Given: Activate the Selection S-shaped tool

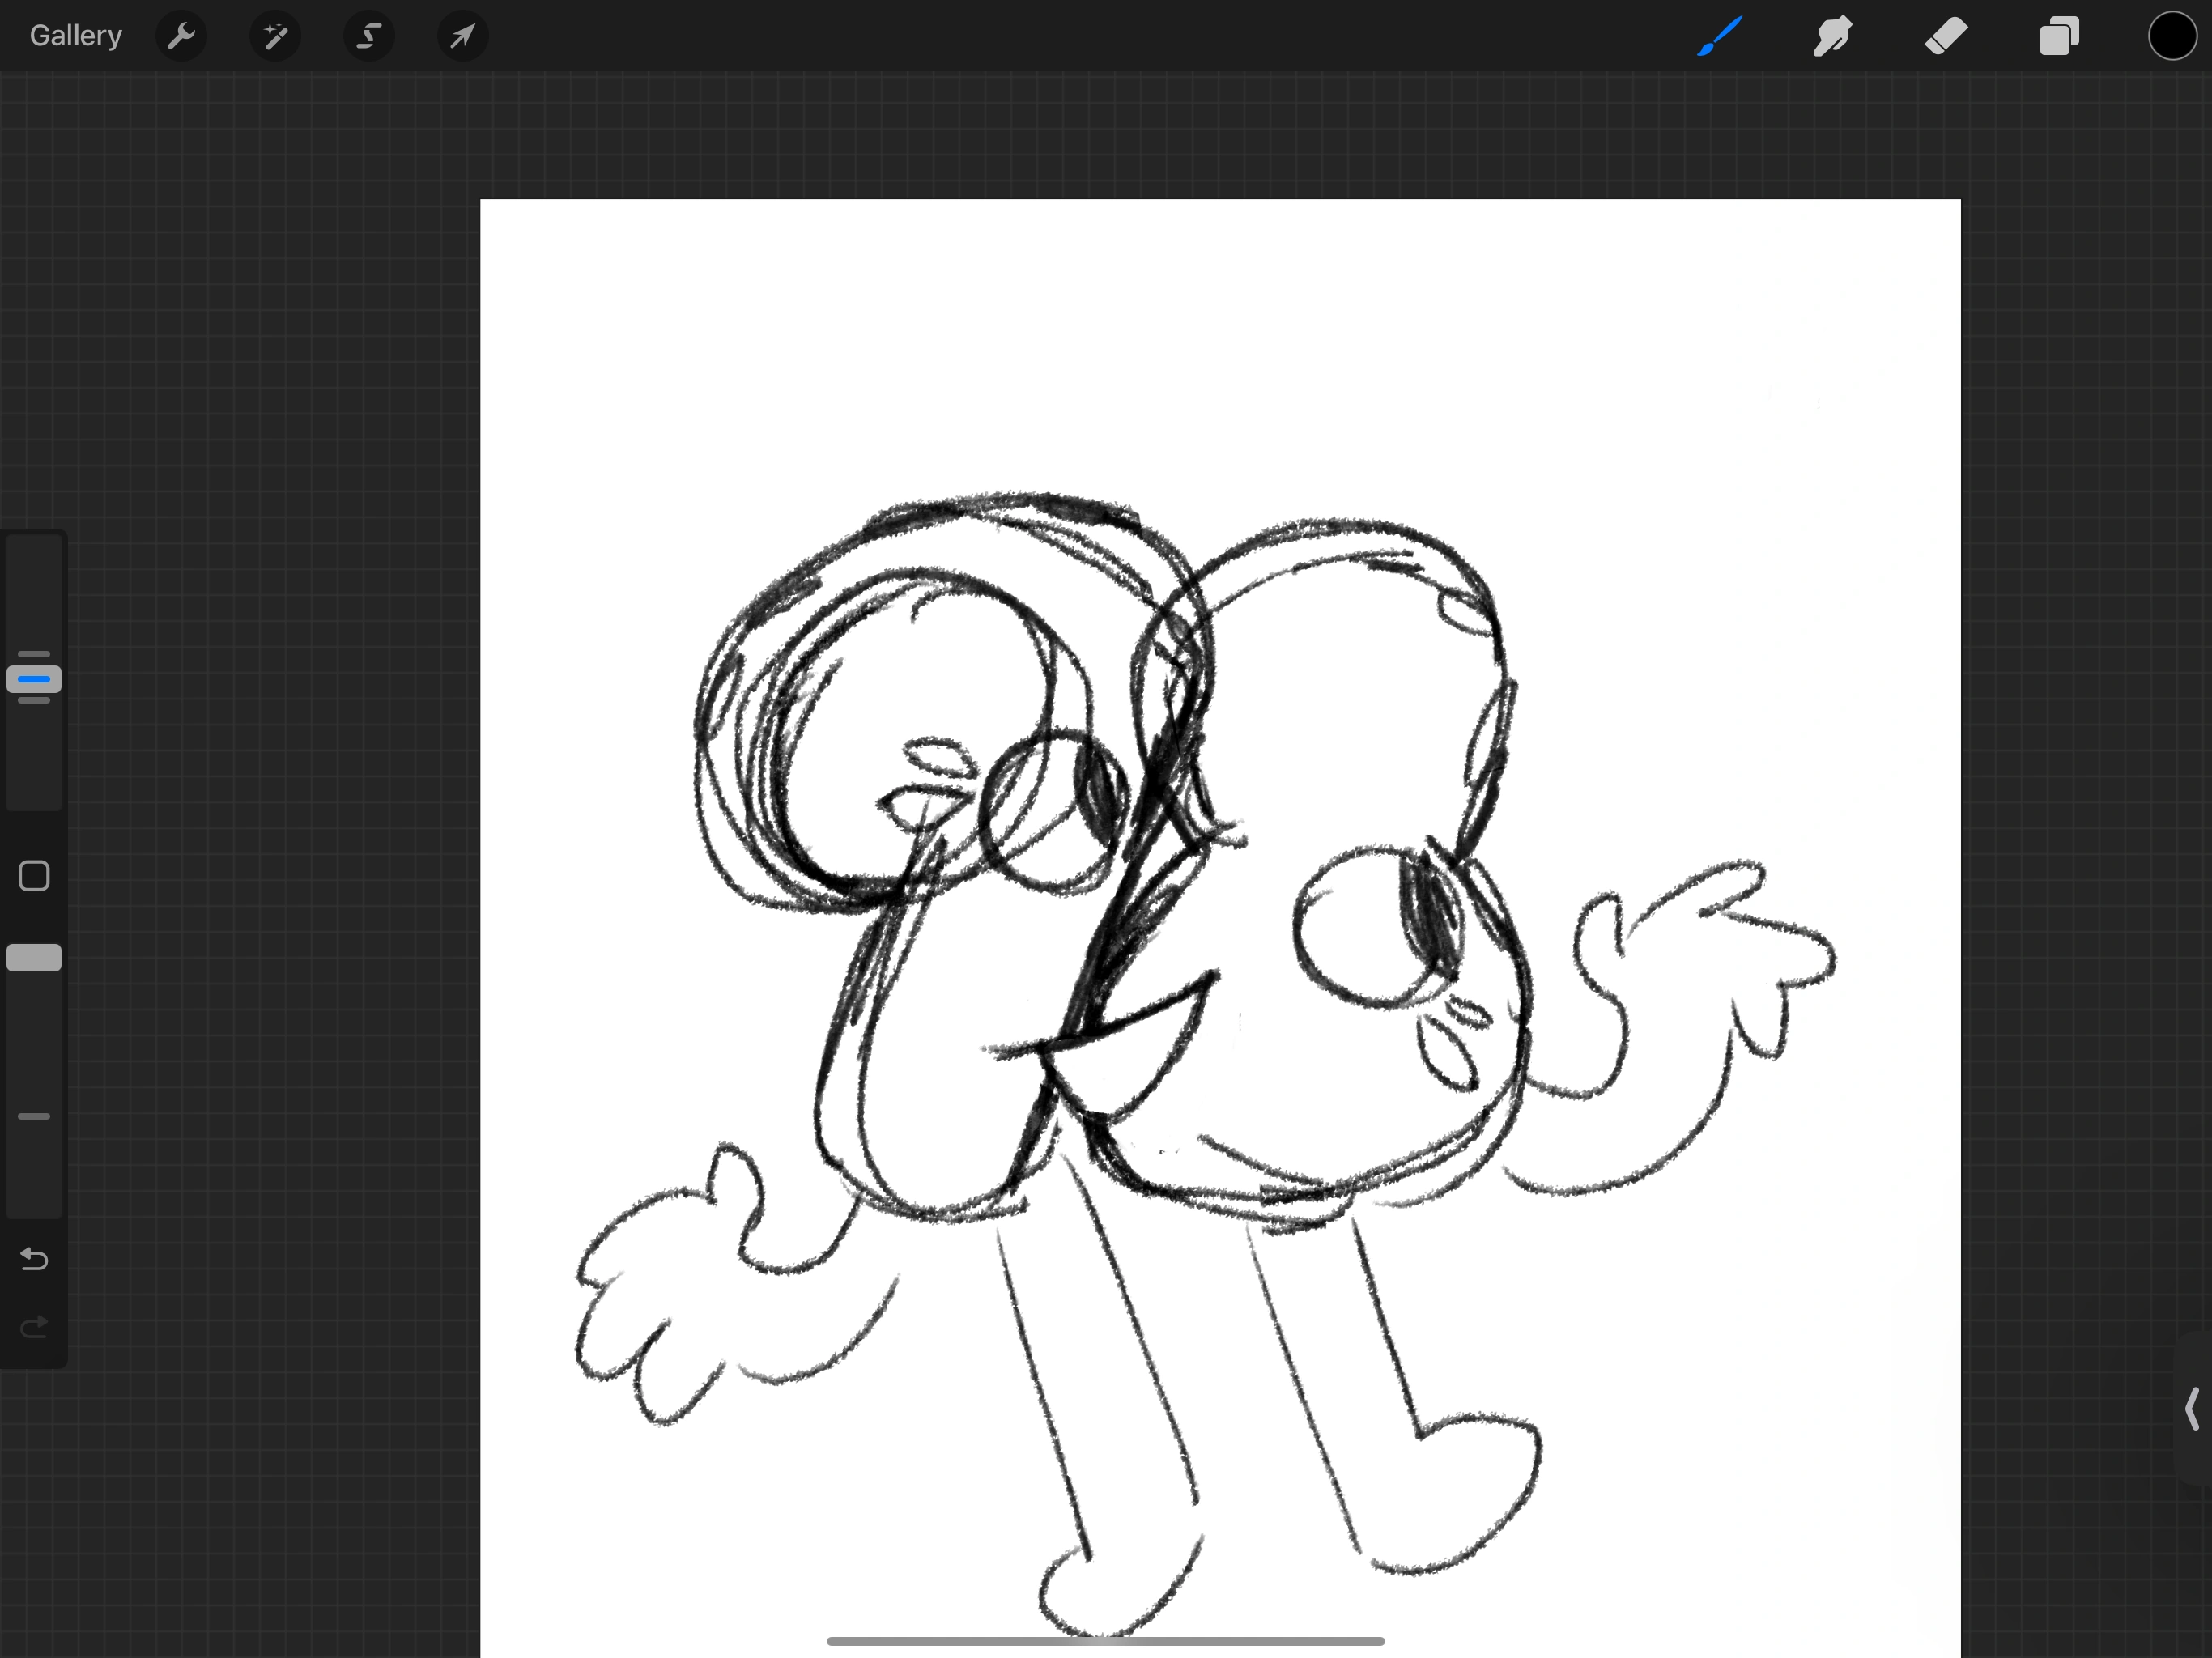Looking at the screenshot, I should [369, 37].
